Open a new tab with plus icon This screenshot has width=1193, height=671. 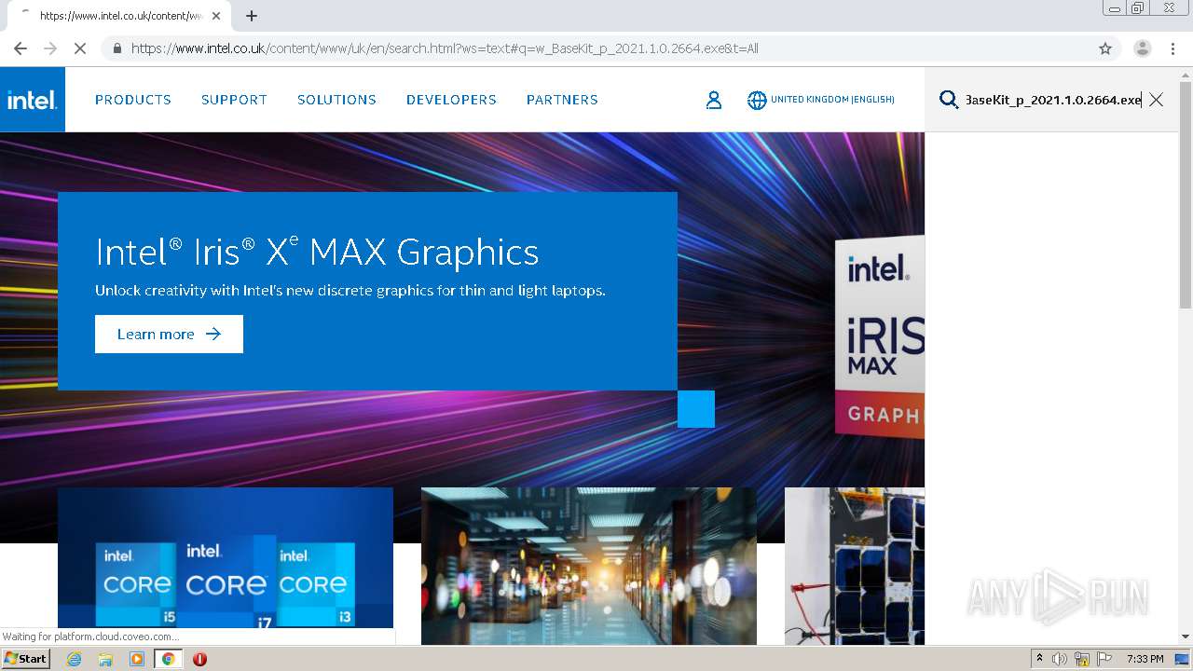click(x=252, y=16)
